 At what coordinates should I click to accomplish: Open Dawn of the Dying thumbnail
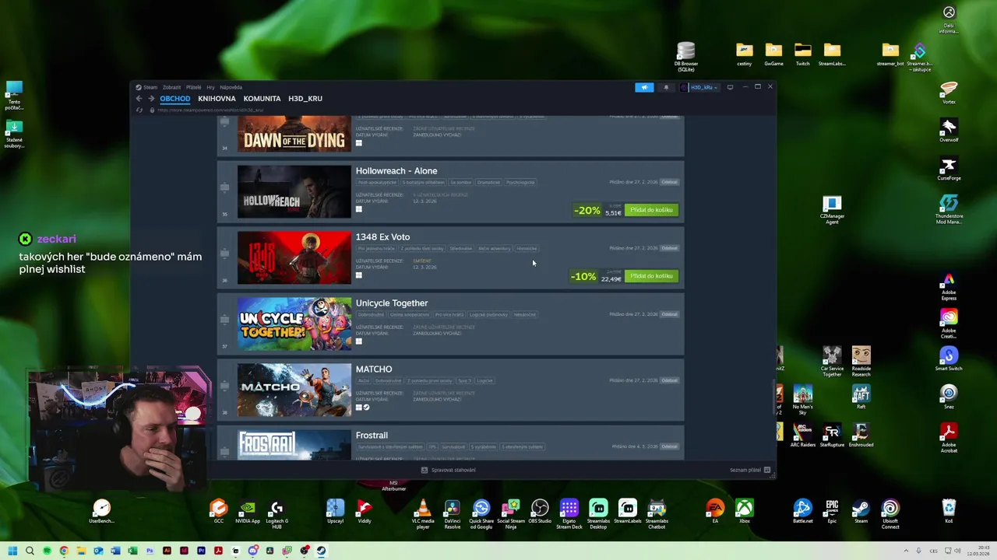pos(294,134)
